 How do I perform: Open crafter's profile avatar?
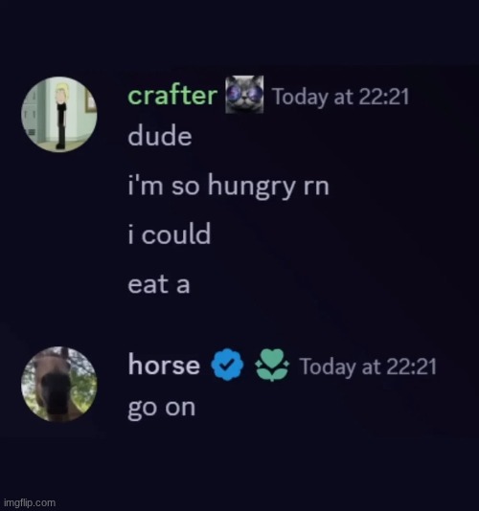[x=59, y=115]
